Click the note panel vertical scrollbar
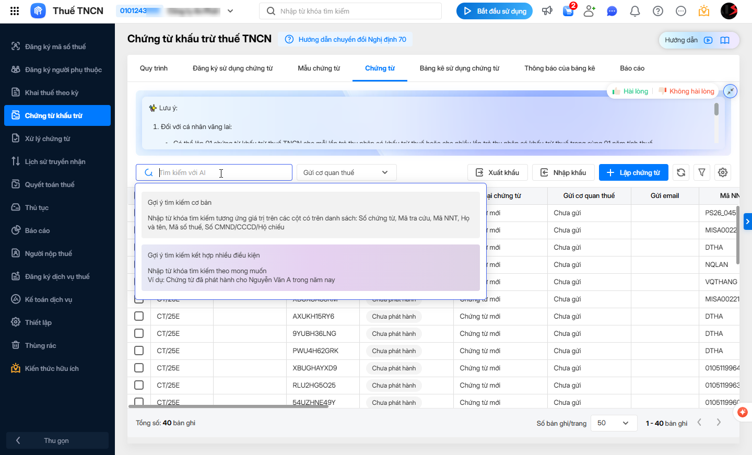The width and height of the screenshot is (752, 455). 716,110
